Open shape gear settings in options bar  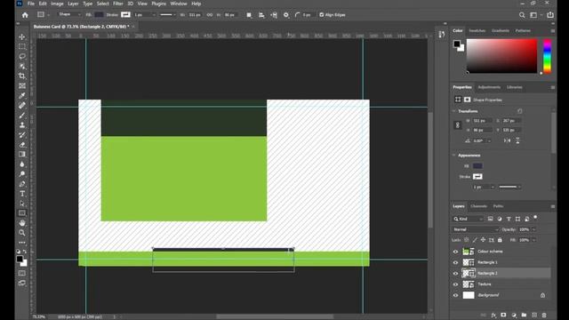pyautogui.click(x=286, y=15)
